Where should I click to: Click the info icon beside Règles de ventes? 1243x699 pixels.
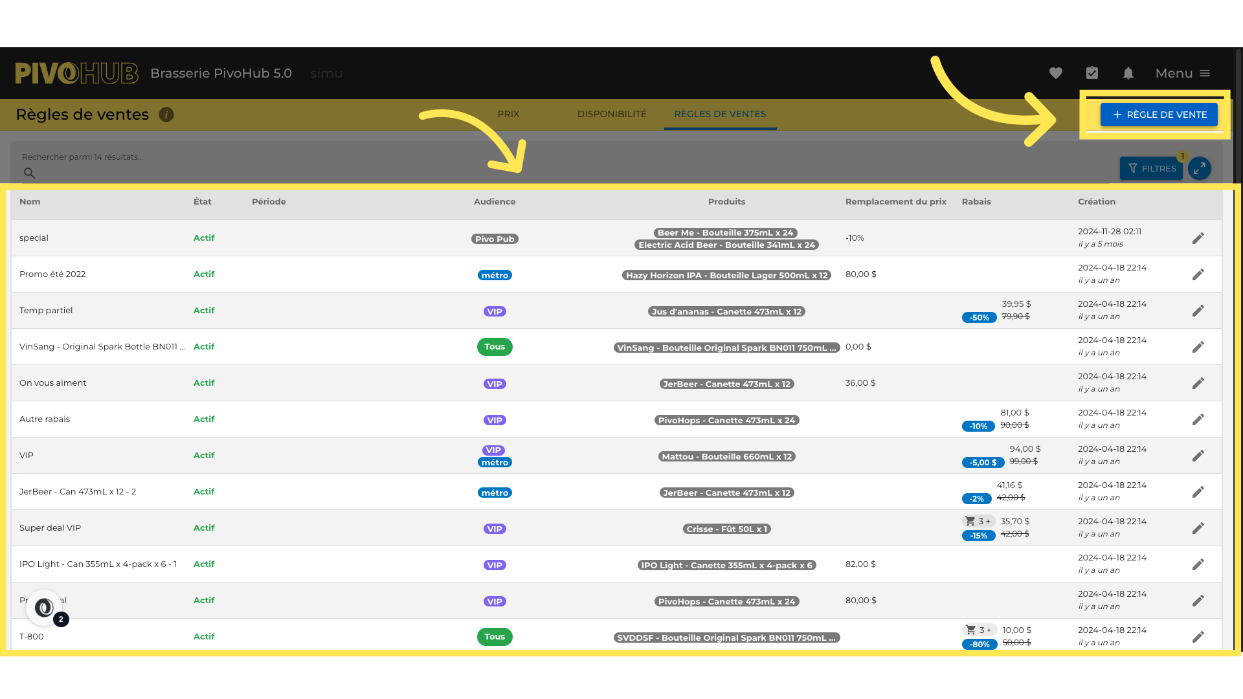pos(166,115)
